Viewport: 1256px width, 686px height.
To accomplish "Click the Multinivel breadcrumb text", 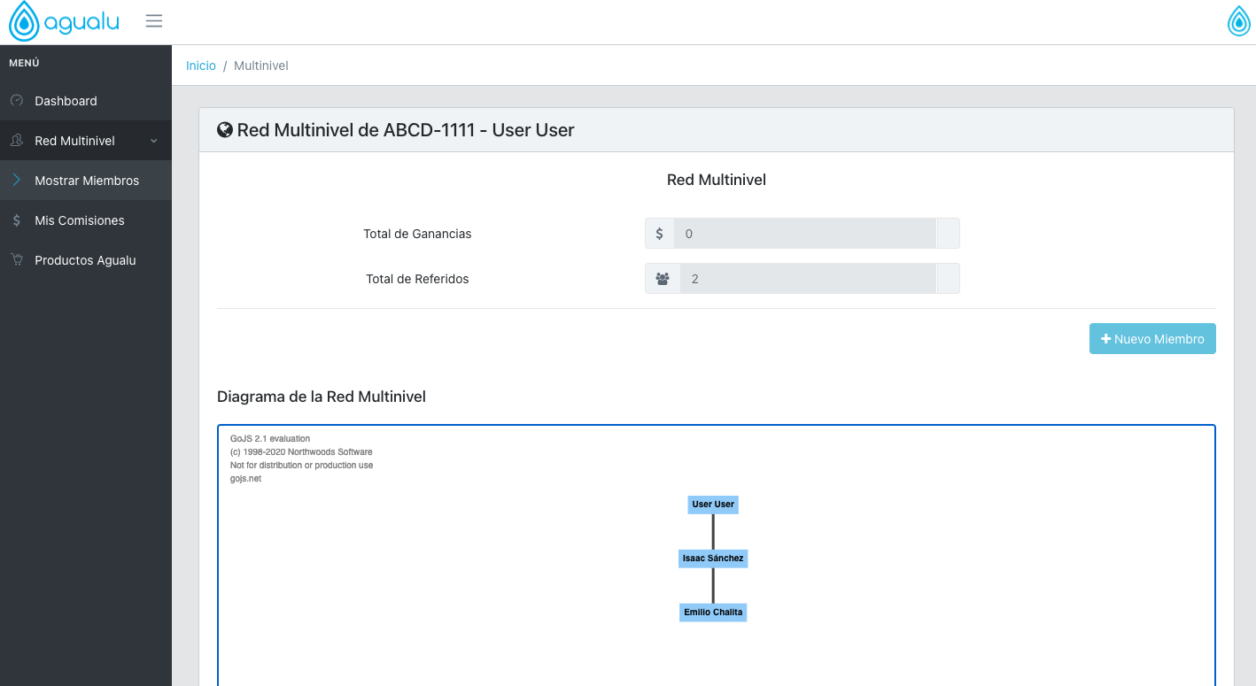I will pos(261,66).
